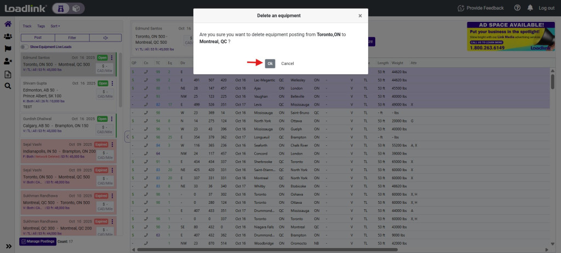Click the flag icon in sidebar
Screen dimensions: 561x253
pos(8,49)
